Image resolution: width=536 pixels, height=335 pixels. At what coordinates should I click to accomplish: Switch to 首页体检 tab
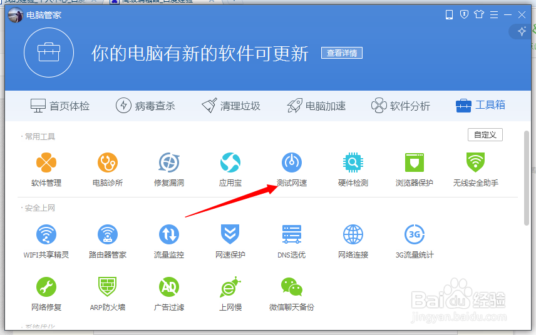coord(60,106)
